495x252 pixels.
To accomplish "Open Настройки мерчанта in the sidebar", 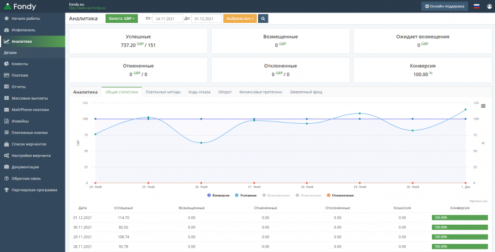I will click(x=30, y=155).
